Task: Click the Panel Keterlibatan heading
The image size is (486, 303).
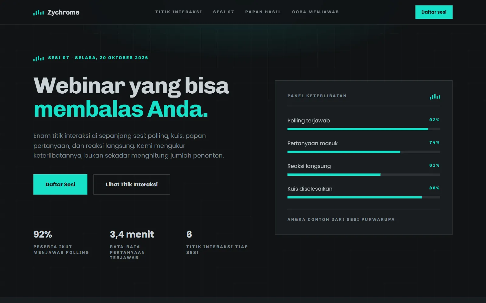Action: (x=317, y=96)
